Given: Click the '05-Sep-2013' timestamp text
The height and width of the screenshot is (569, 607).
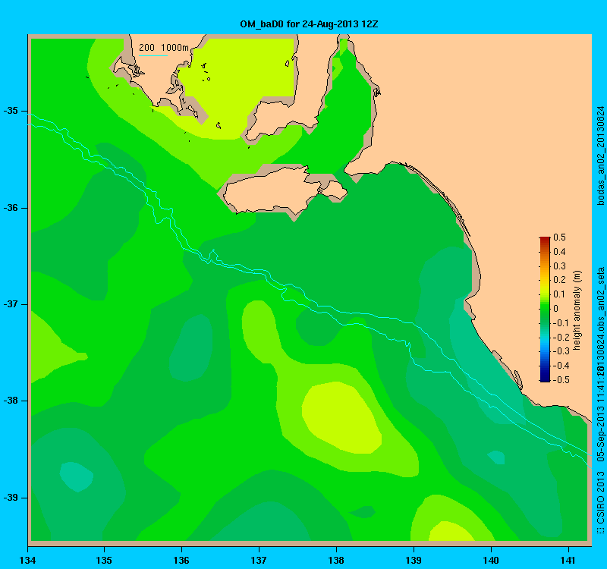Looking at the screenshot, I should tap(600, 432).
